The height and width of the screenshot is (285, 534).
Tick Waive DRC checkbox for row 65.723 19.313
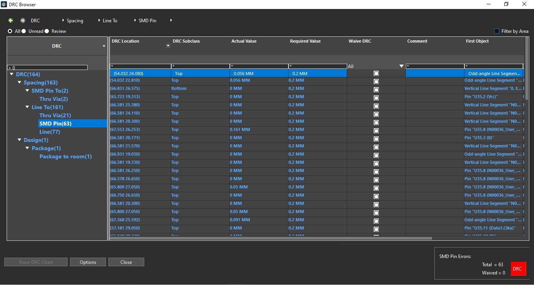(376, 98)
